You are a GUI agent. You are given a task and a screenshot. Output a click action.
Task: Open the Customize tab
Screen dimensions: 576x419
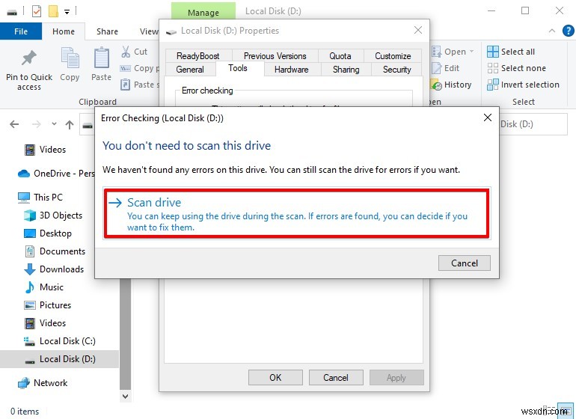point(393,56)
